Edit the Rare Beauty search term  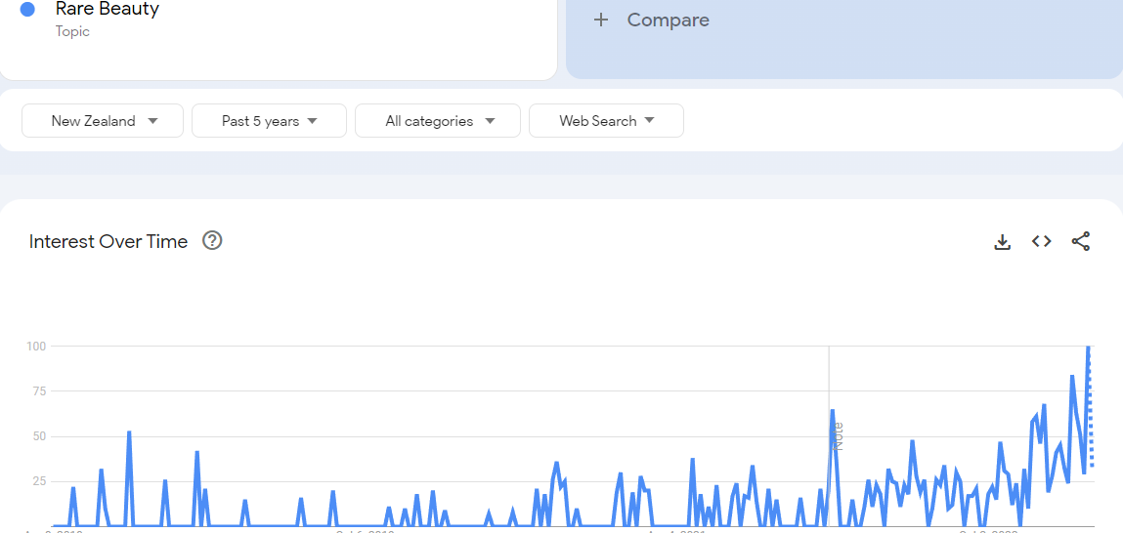108,10
